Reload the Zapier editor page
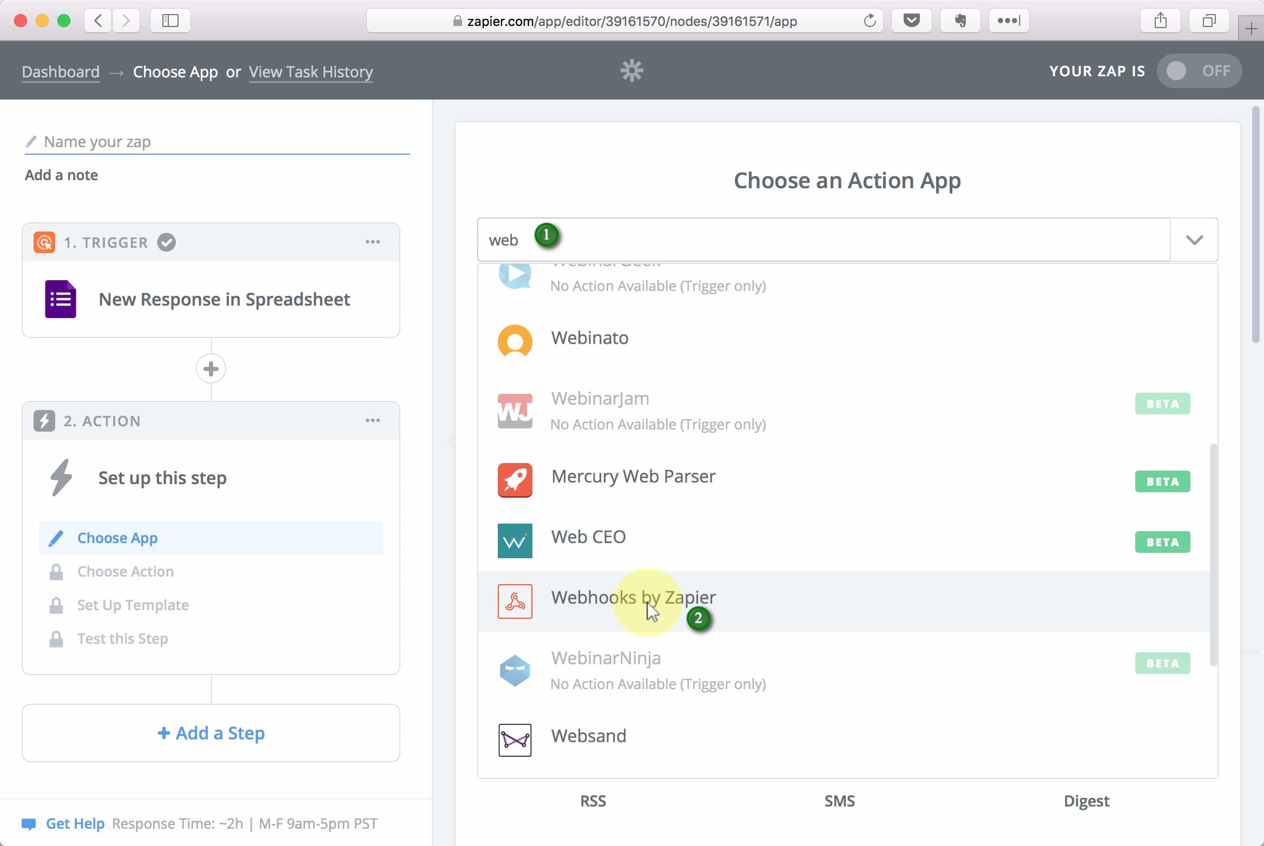The width and height of the screenshot is (1264, 846). pos(870,21)
